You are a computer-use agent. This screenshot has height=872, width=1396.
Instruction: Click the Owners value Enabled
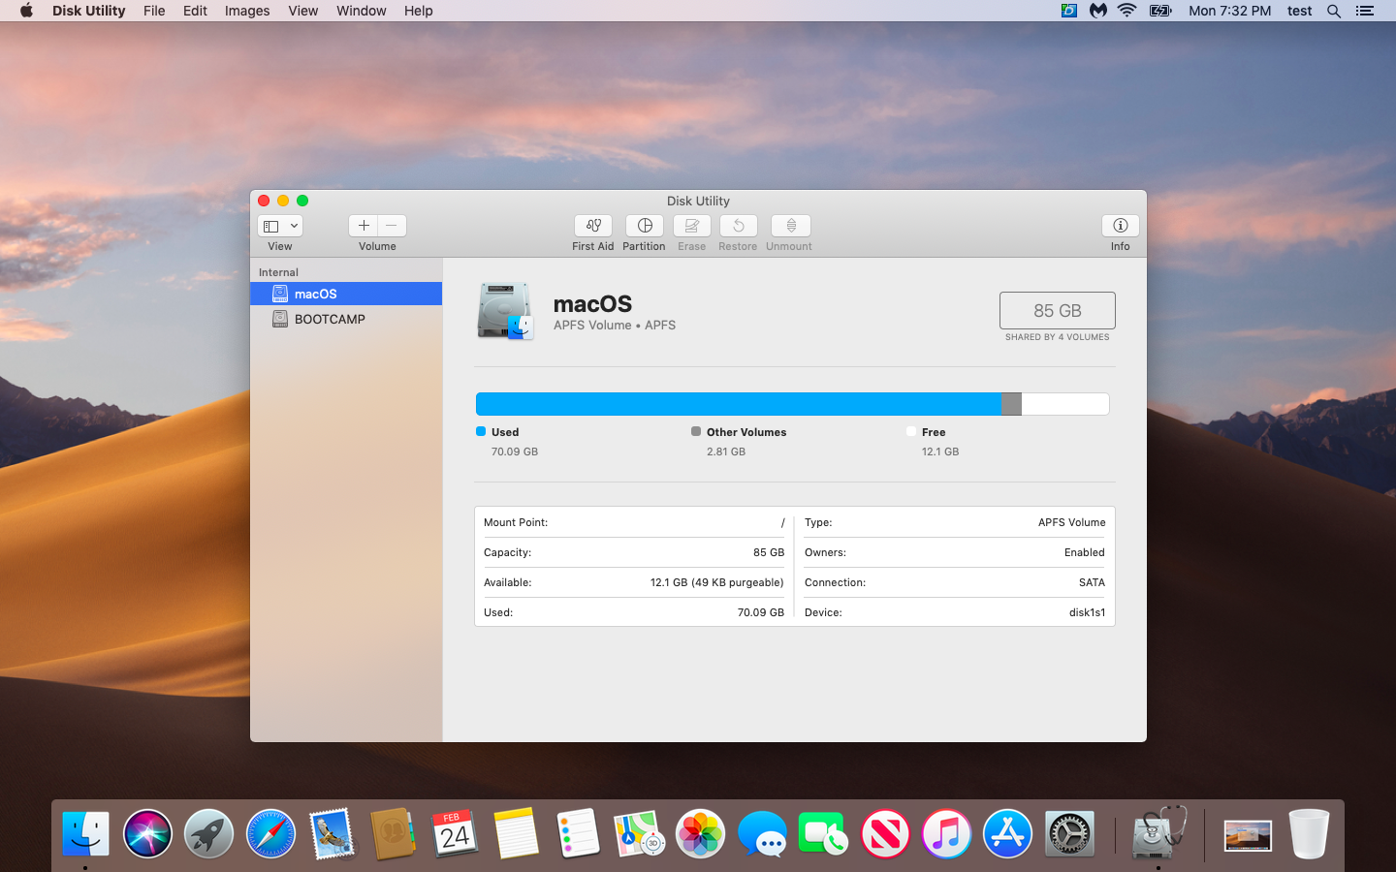point(1084,552)
